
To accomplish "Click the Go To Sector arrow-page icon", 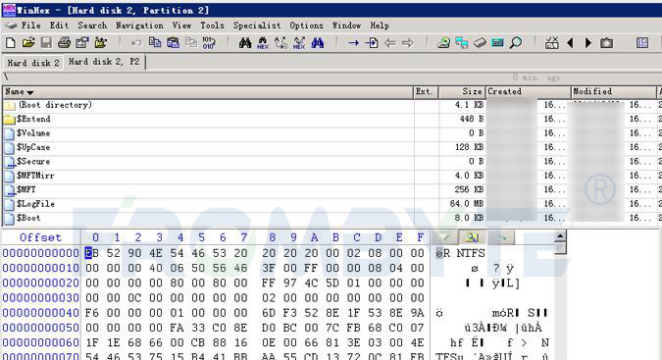I will point(372,42).
